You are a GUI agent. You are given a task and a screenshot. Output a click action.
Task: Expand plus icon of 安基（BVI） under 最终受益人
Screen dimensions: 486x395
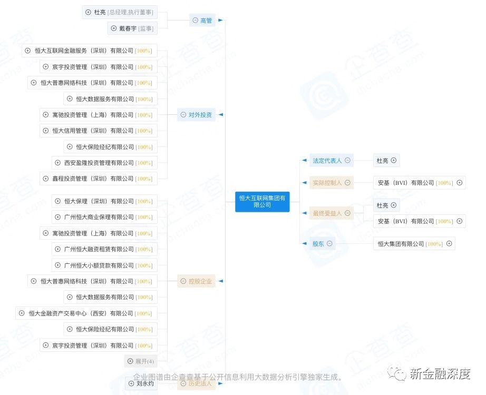click(x=460, y=221)
